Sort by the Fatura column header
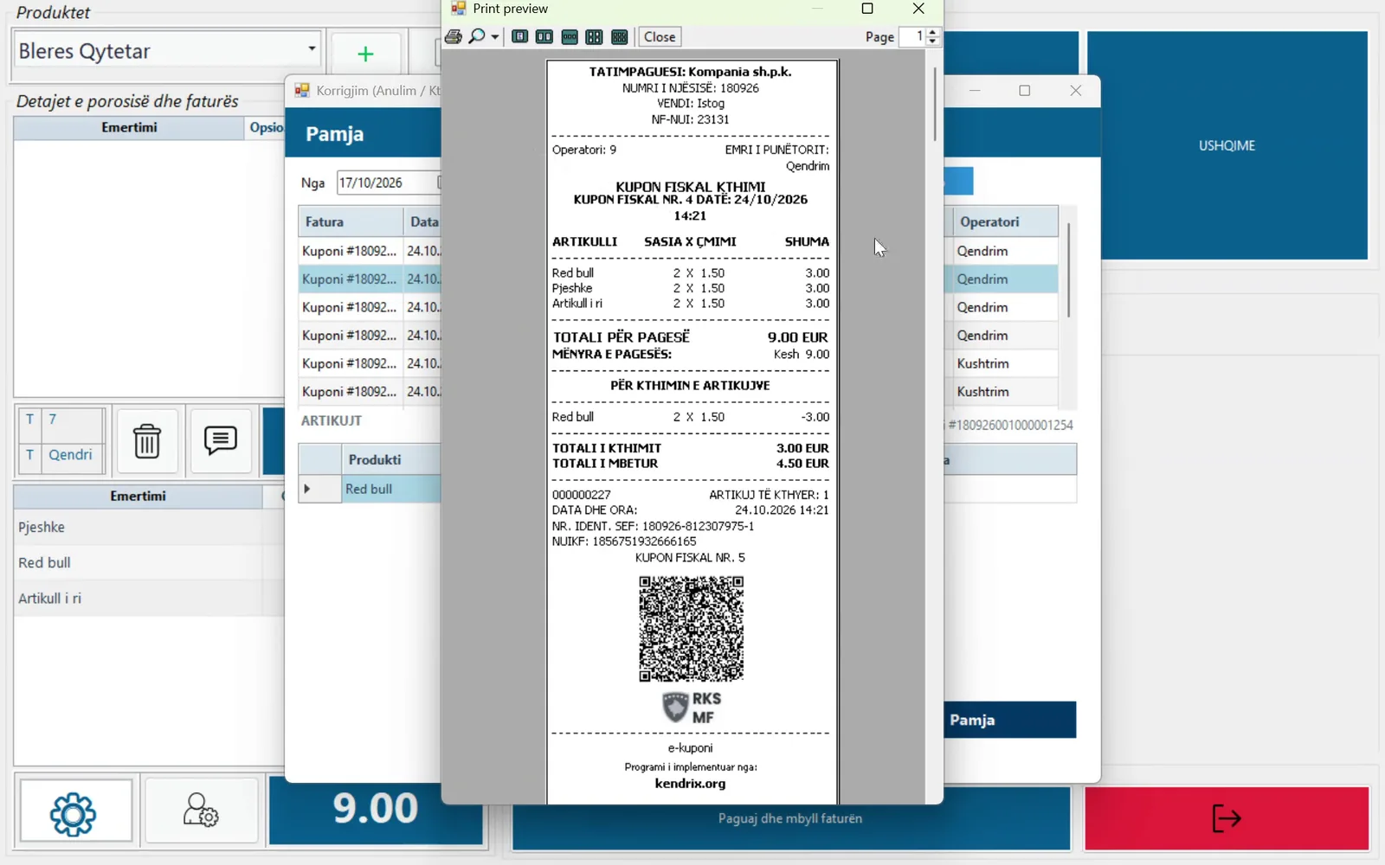1385x865 pixels. (351, 221)
